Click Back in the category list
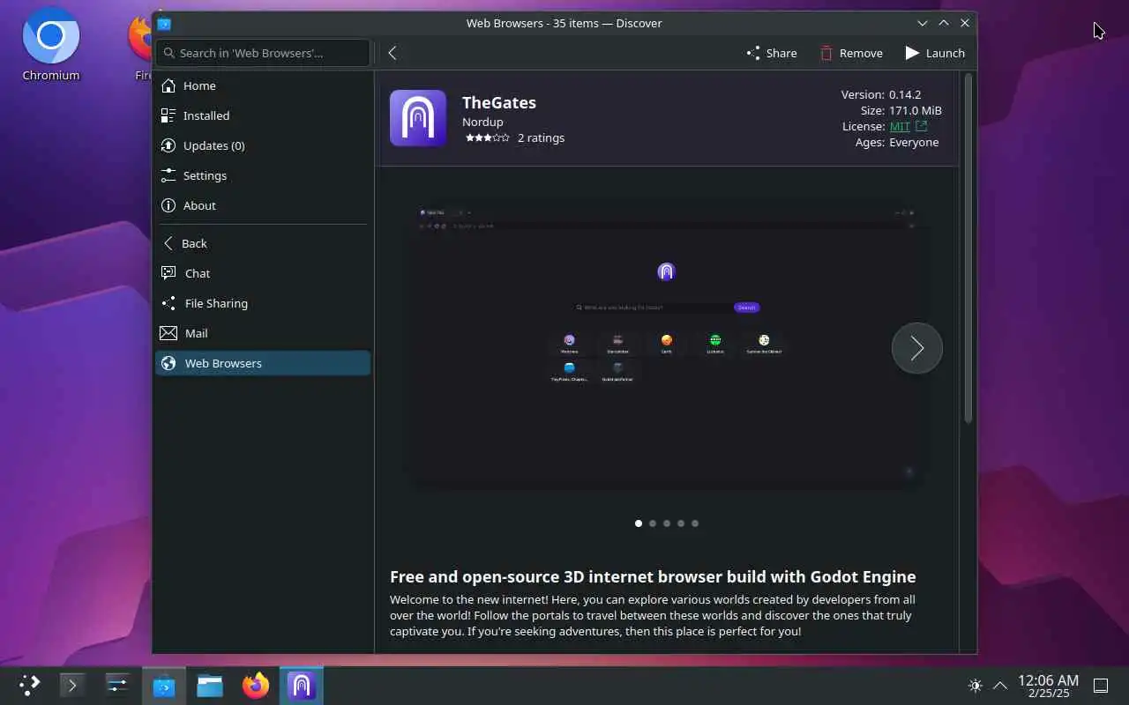 pos(263,243)
